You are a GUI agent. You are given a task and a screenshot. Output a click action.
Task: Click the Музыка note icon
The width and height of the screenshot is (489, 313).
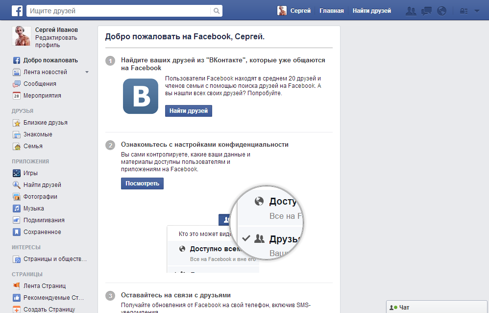point(17,209)
